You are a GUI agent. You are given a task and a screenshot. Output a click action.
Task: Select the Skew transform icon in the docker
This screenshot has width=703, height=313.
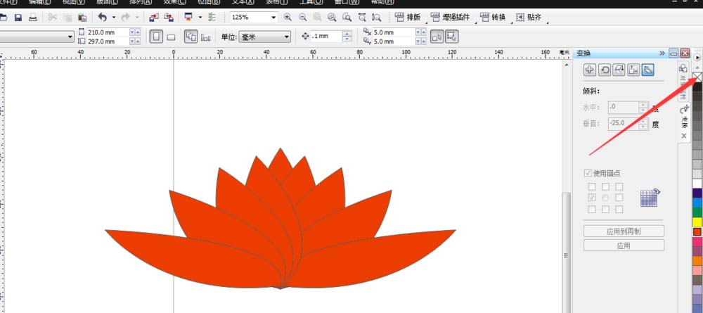[648, 70]
